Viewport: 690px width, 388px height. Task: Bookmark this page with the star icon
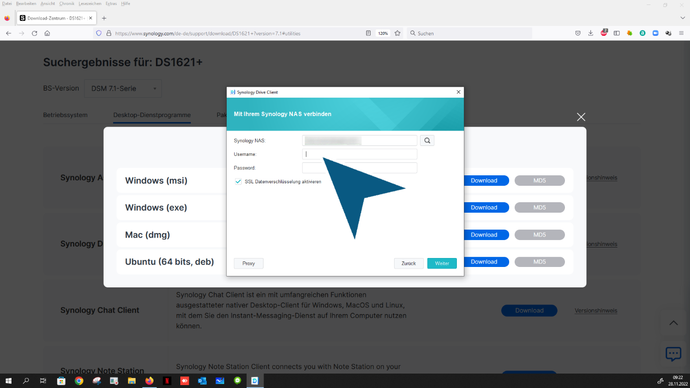[x=398, y=33]
